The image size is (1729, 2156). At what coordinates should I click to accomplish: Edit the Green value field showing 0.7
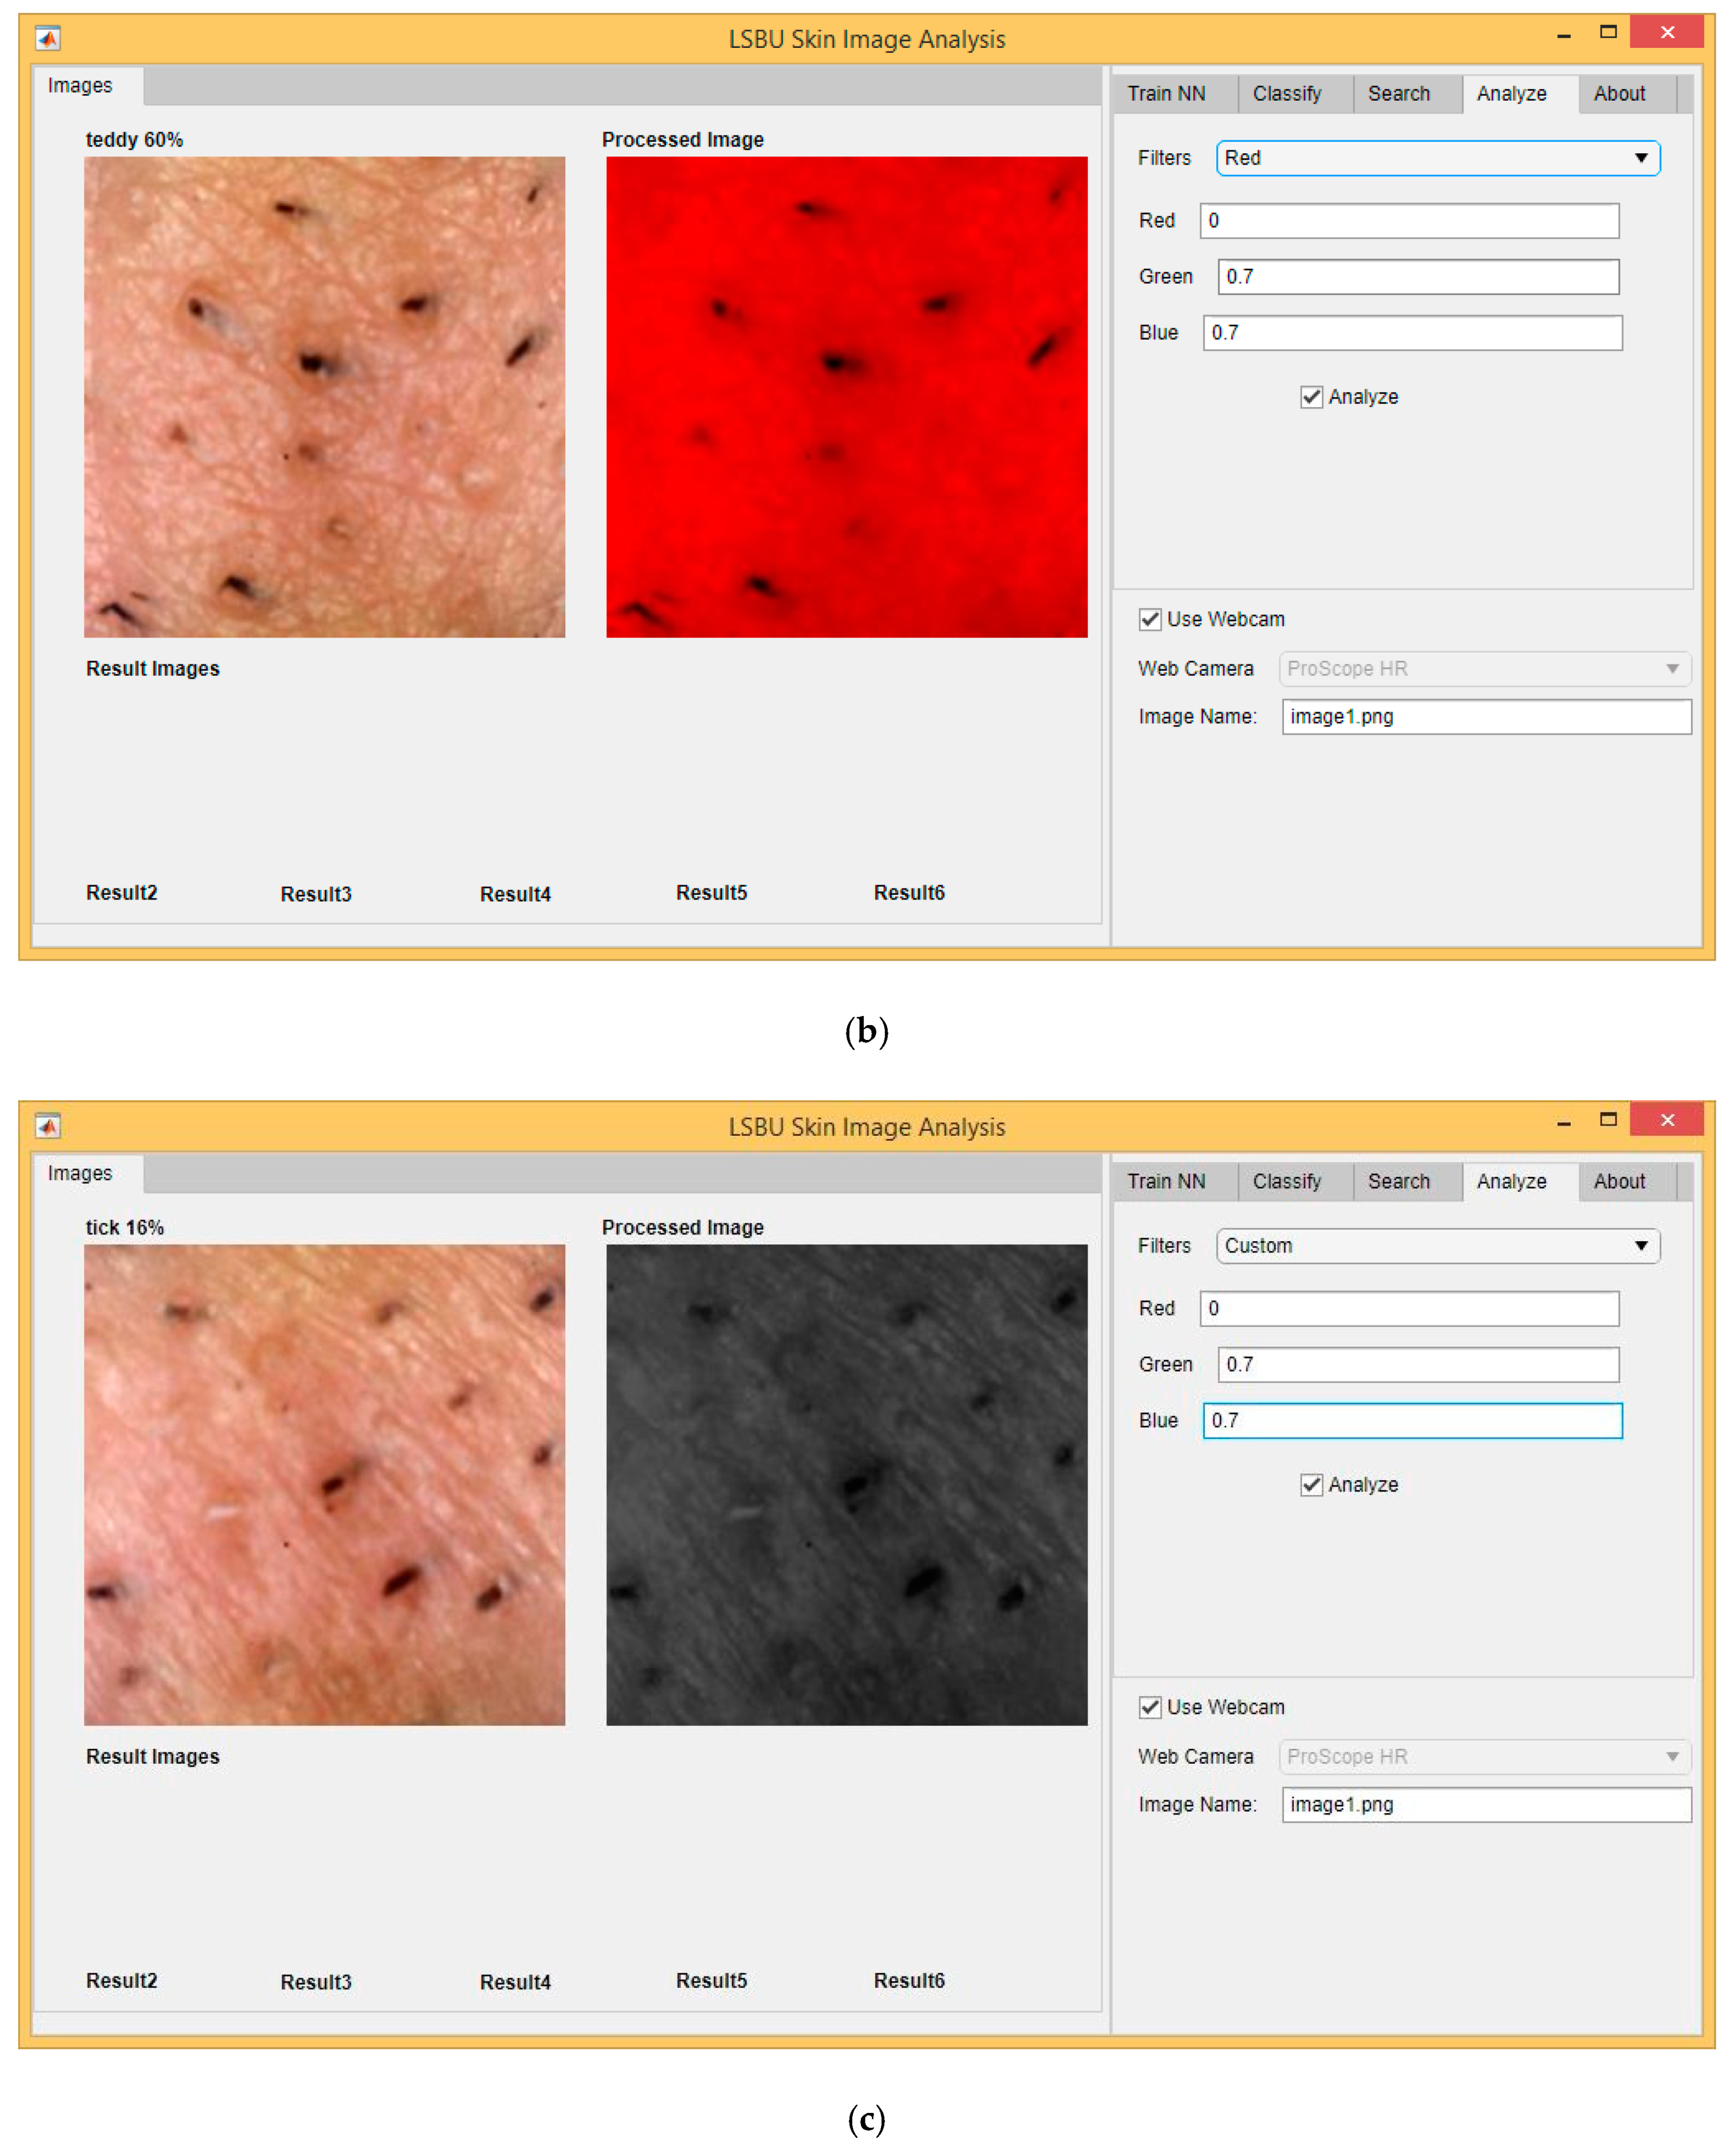[x=1416, y=276]
